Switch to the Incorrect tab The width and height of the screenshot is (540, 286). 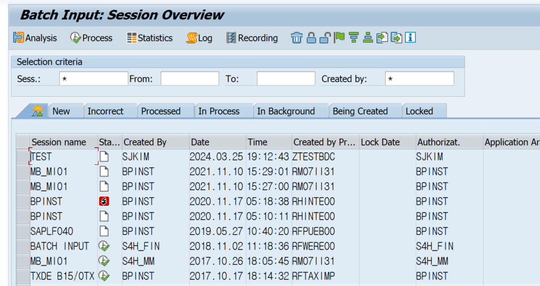click(110, 111)
